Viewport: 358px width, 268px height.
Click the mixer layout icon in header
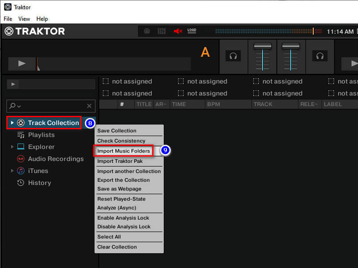pyautogui.click(x=162, y=31)
